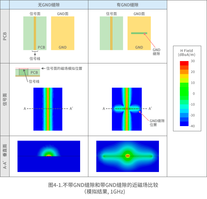This screenshot has height=199, width=207.
Task: Select the 信号面 row label
Action: pos(5,99)
